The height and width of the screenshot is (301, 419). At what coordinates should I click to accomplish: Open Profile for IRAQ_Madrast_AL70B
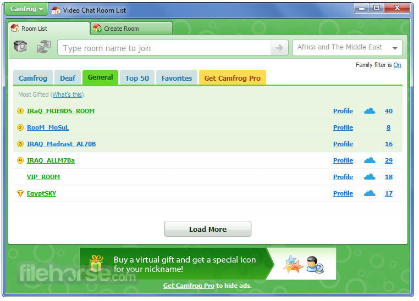(343, 144)
